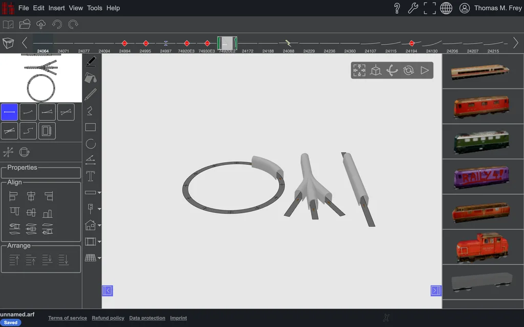Select the white ICE high-speed train

481,72
